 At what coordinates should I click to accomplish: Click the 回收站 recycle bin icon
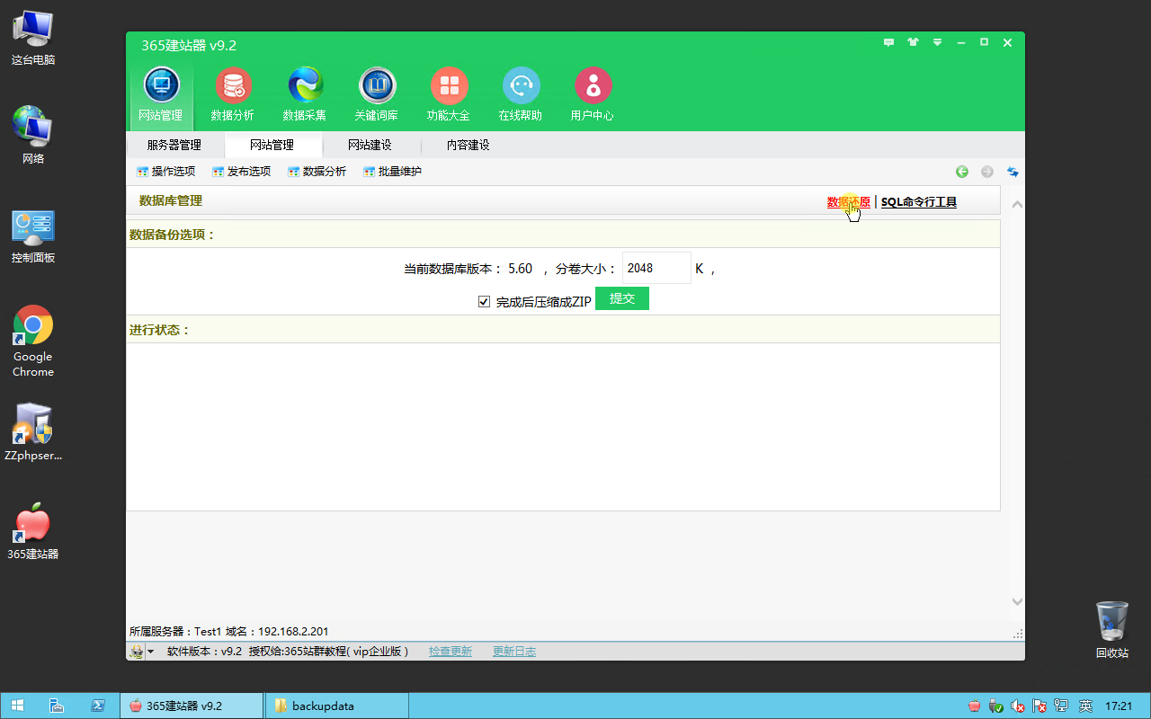coord(1112,630)
